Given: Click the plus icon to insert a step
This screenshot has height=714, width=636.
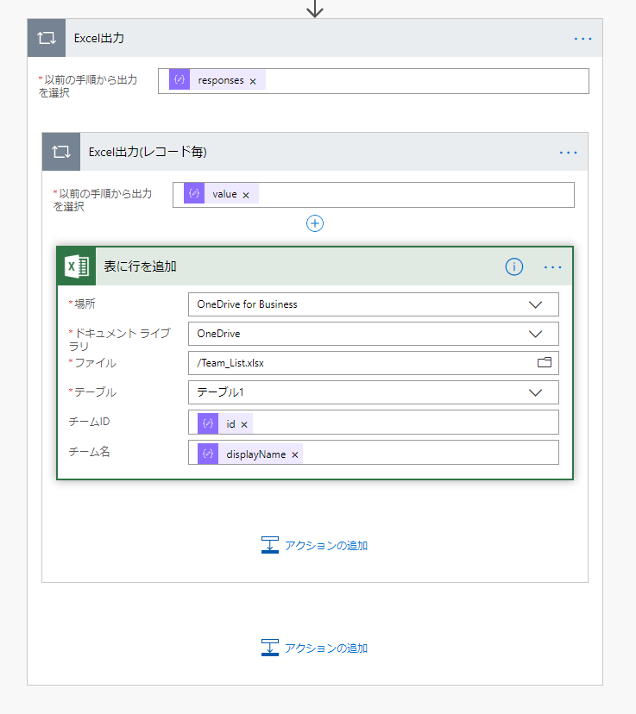Looking at the screenshot, I should coord(314,223).
